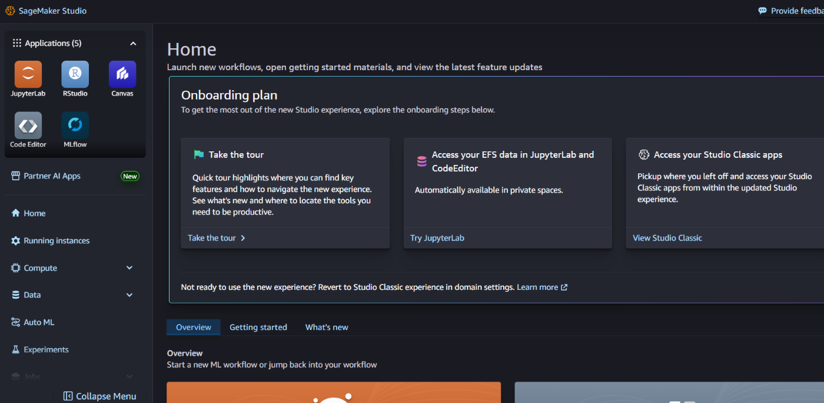Launch the JupyterLab application icon

(28, 74)
